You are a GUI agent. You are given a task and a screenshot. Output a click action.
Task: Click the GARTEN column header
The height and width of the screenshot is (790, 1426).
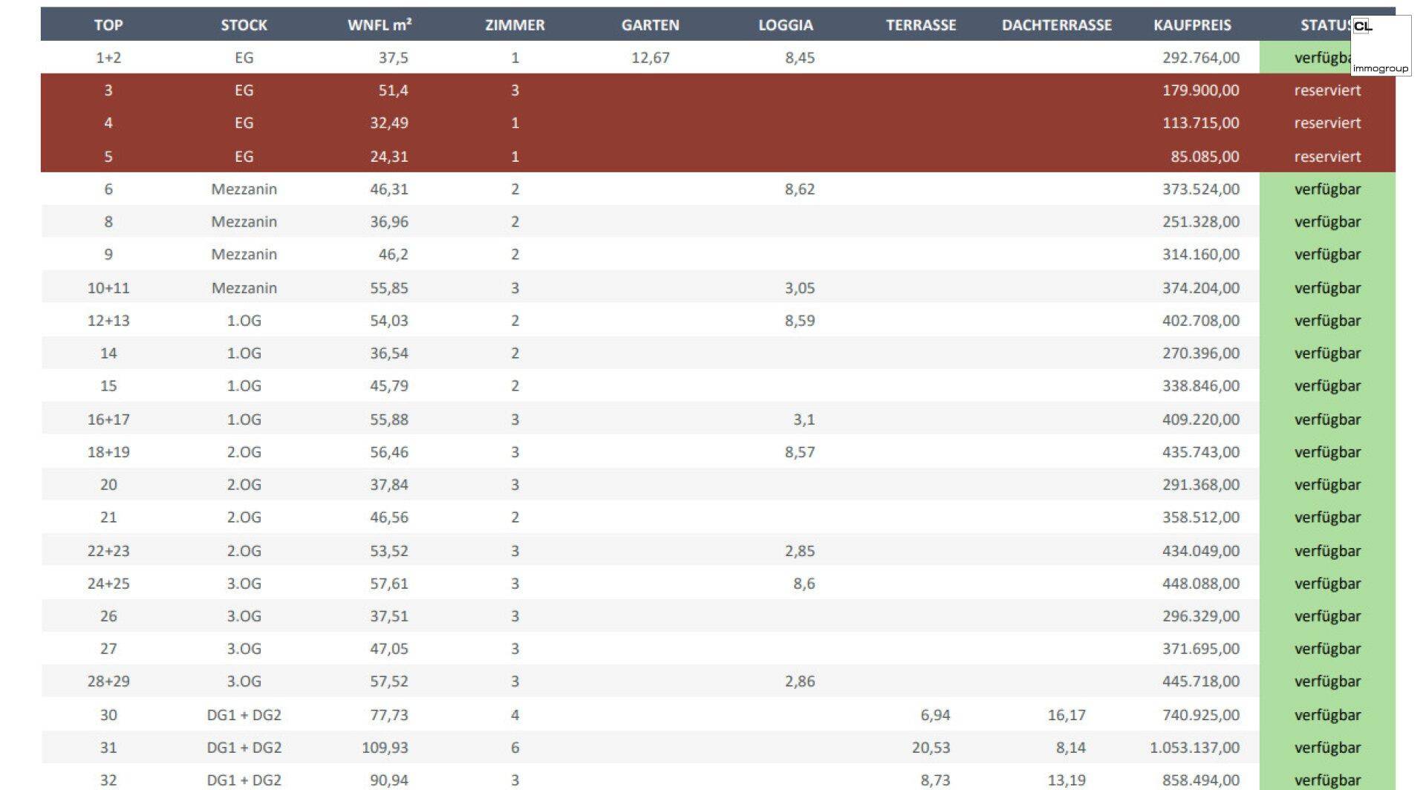point(650,25)
